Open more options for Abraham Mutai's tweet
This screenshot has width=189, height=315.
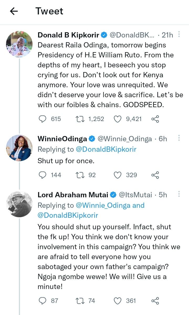click(179, 194)
